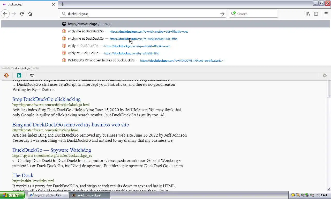This screenshot has width=331, height=199.
Task: Click the scrollbar down arrow
Action: tap(329, 189)
